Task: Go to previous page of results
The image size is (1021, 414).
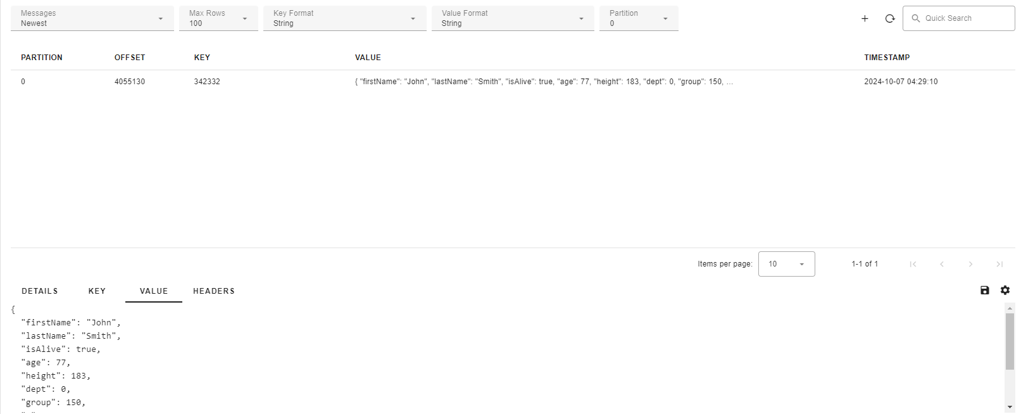Action: [x=942, y=264]
